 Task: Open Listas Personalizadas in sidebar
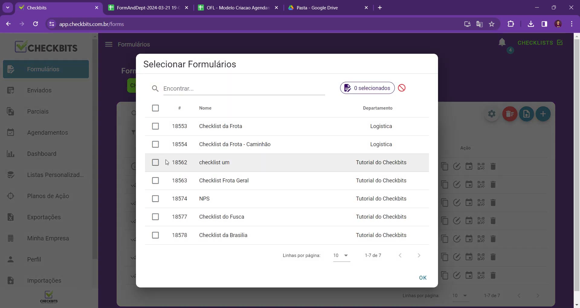pos(46,175)
